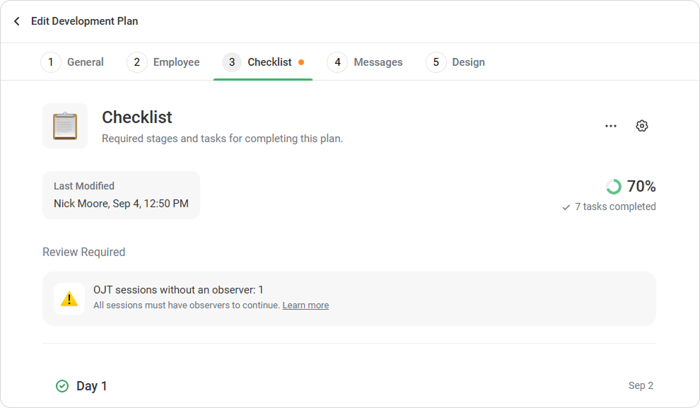Image resolution: width=700 pixels, height=408 pixels.
Task: Click the Sep 2 date label
Action: coord(641,385)
